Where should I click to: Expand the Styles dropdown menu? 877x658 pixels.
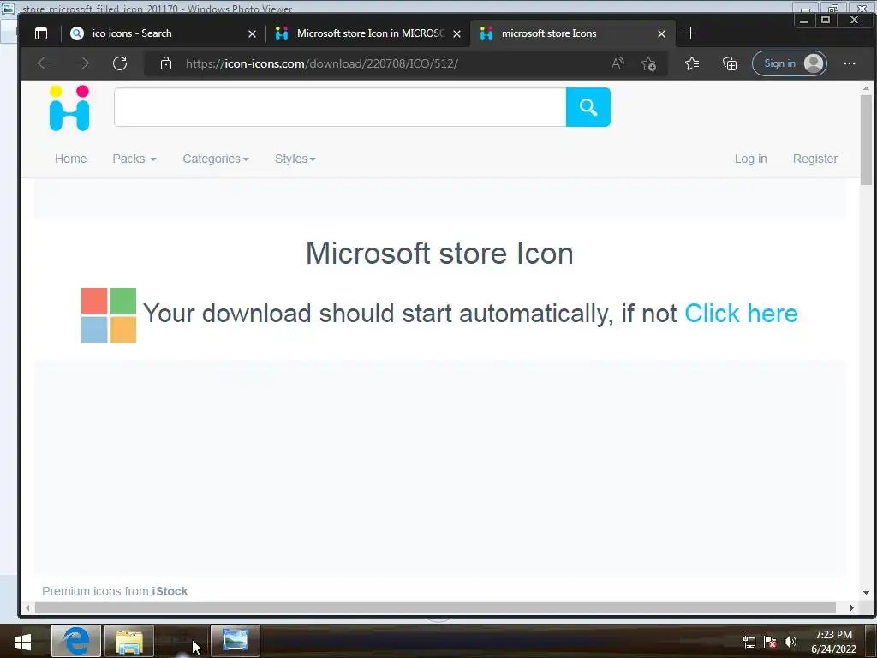point(295,159)
